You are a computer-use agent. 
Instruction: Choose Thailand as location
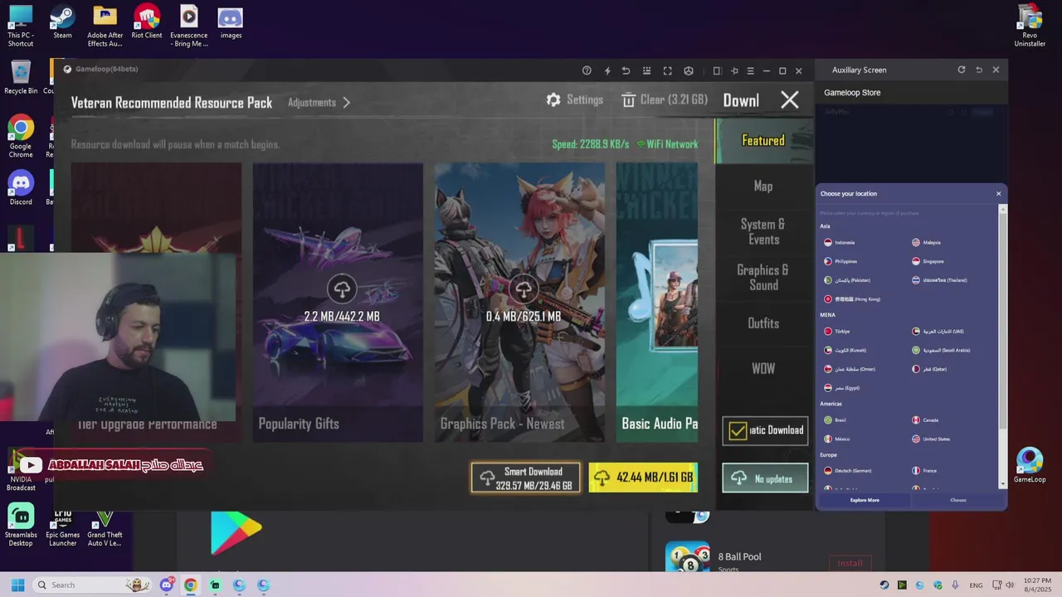939,280
